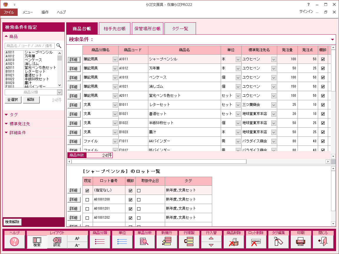Click product list scrollbar down arrow
Viewport: 339px width, 254px height.
pyautogui.click(x=60, y=85)
